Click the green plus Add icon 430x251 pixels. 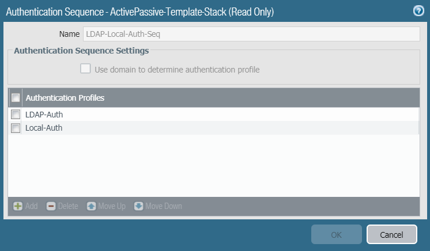18,206
